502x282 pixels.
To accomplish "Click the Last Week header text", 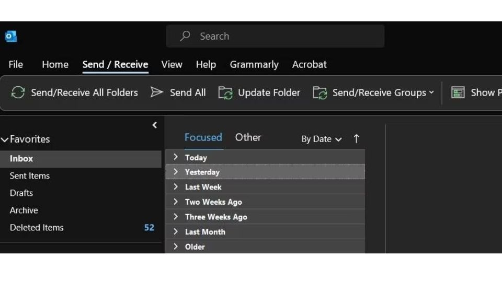I will coord(203,187).
